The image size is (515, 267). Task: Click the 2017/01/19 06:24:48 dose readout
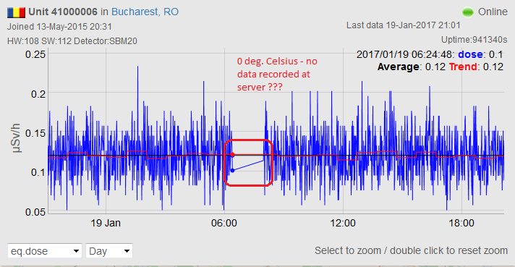click(430, 54)
